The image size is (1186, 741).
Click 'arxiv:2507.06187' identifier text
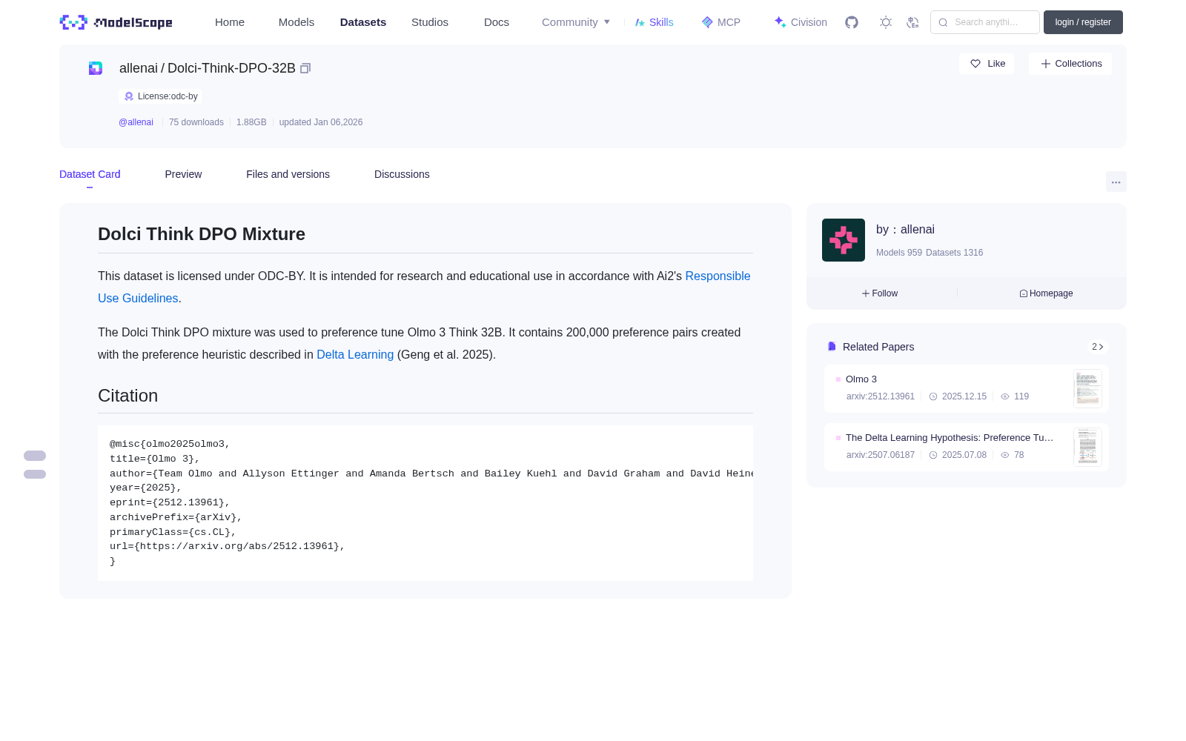pos(881,455)
